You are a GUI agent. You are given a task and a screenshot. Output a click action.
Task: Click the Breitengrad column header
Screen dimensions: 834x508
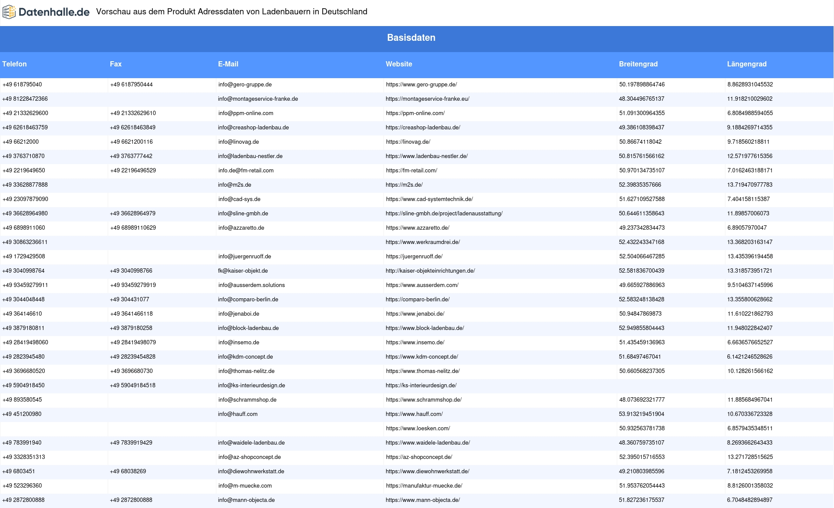pyautogui.click(x=638, y=64)
